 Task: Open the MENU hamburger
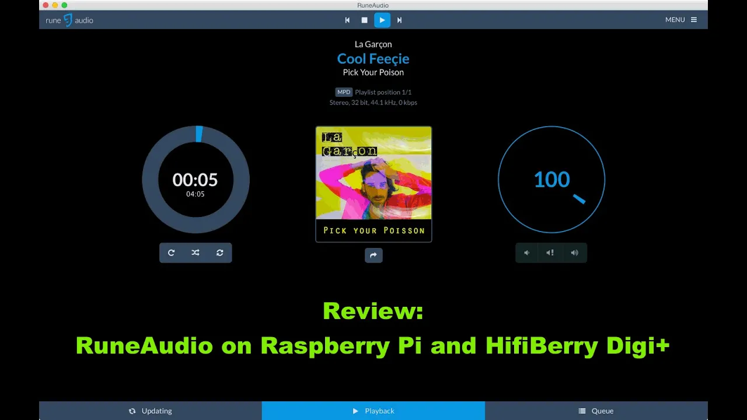[x=681, y=20]
